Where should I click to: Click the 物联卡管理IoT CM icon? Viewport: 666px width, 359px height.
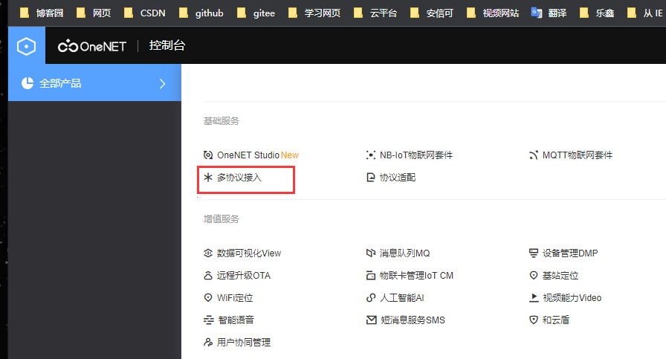[371, 276]
